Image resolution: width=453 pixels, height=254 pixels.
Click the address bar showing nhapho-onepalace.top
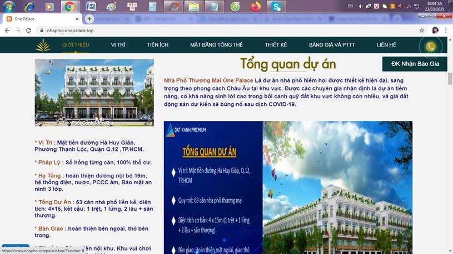click(x=230, y=31)
